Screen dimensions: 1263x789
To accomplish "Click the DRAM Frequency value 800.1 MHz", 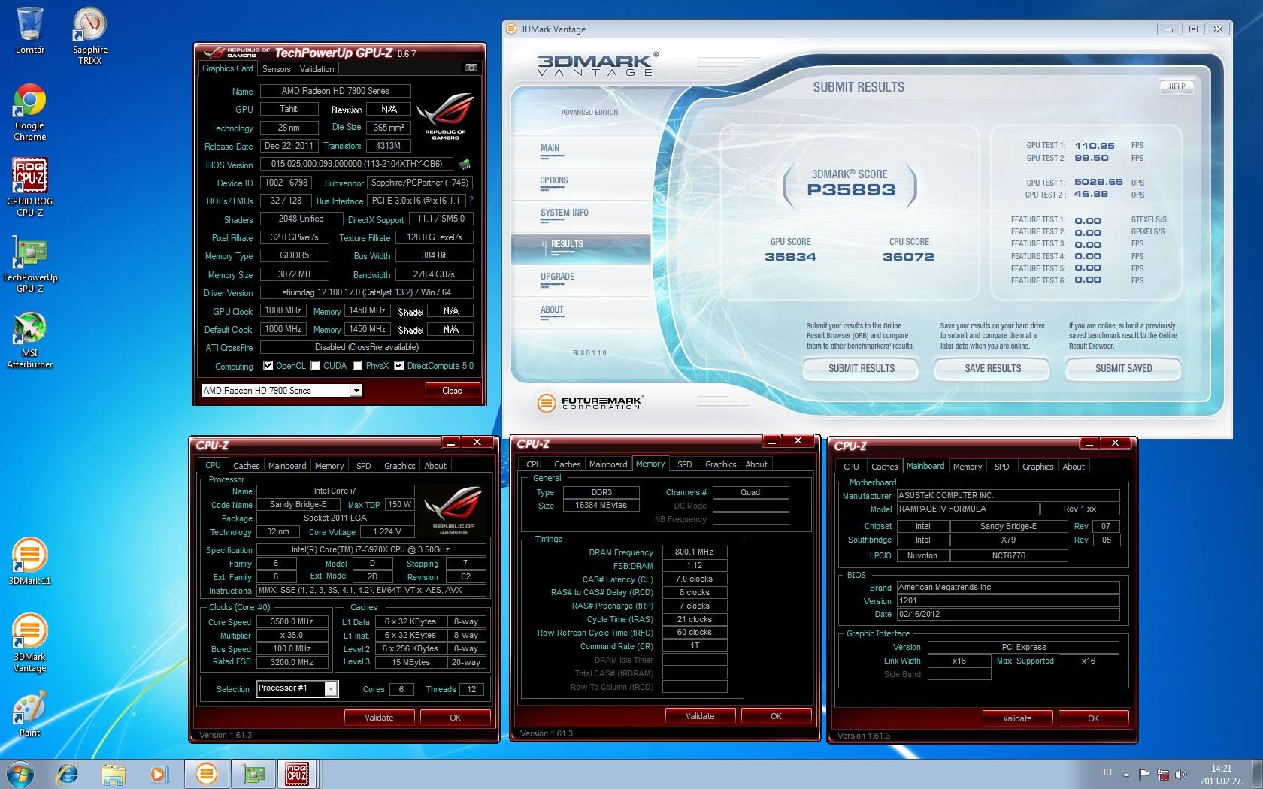I will (x=695, y=552).
